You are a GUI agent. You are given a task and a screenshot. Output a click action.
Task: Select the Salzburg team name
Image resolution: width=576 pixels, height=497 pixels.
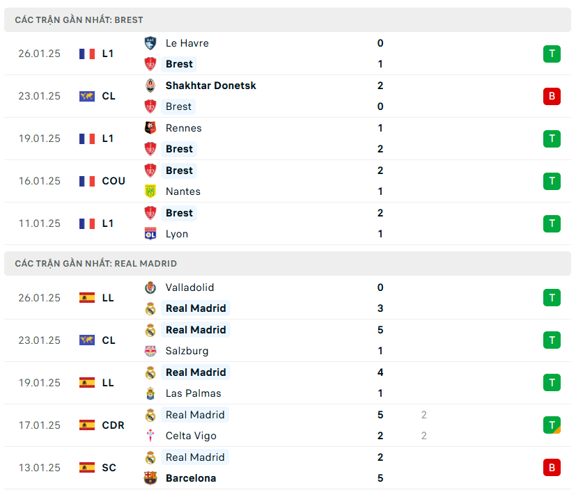point(187,351)
